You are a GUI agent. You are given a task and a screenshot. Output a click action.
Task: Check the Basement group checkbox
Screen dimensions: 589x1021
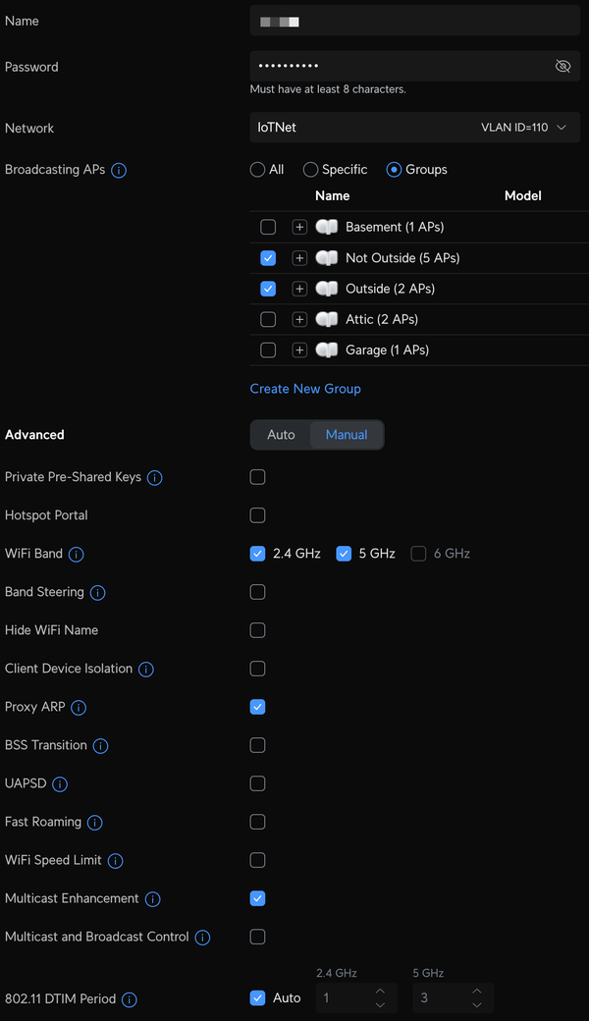[268, 227]
